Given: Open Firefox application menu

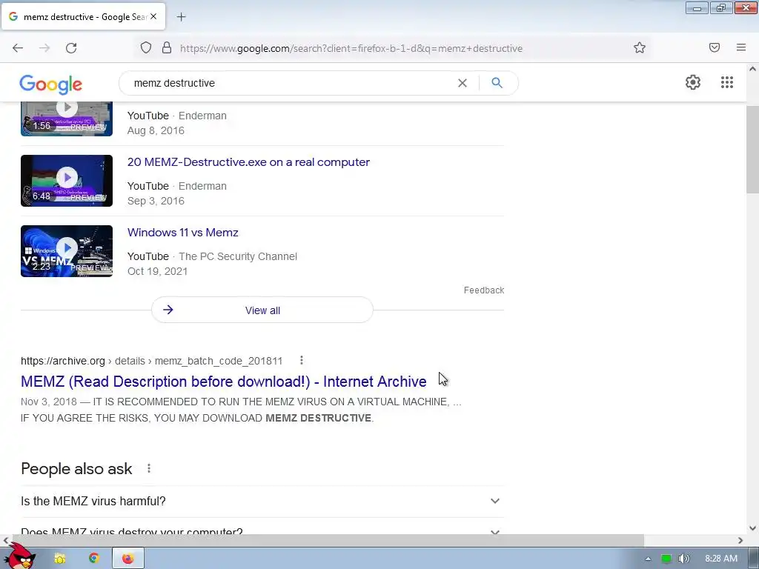Looking at the screenshot, I should (x=741, y=47).
